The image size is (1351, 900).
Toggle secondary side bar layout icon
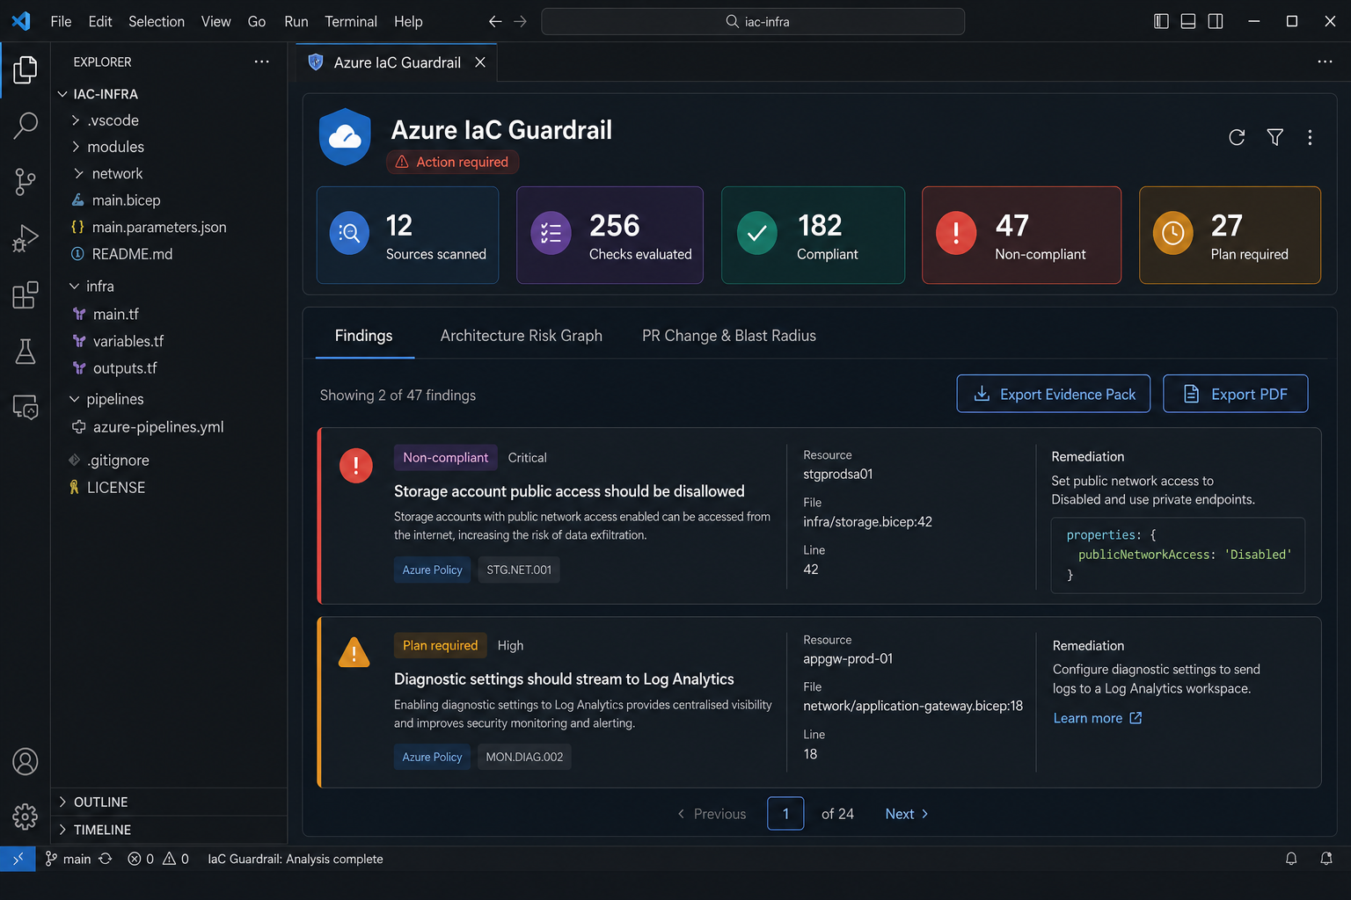coord(1216,21)
